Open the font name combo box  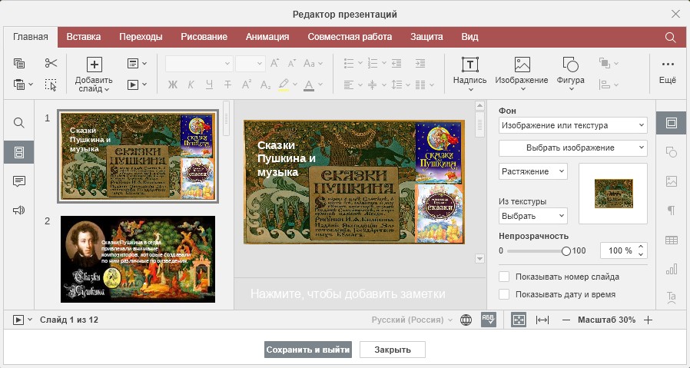click(199, 64)
